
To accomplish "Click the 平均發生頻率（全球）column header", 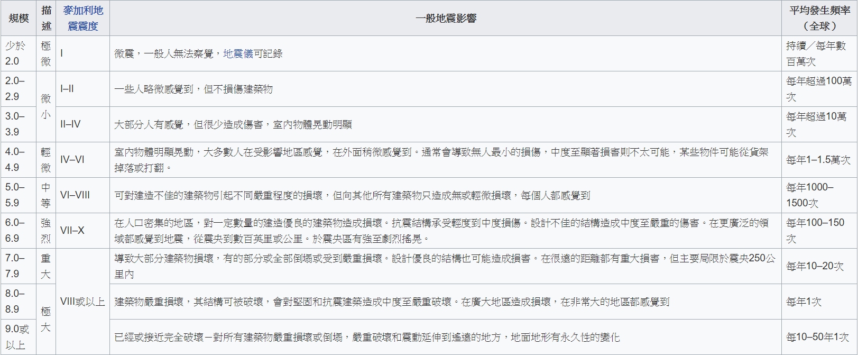I will tap(819, 18).
